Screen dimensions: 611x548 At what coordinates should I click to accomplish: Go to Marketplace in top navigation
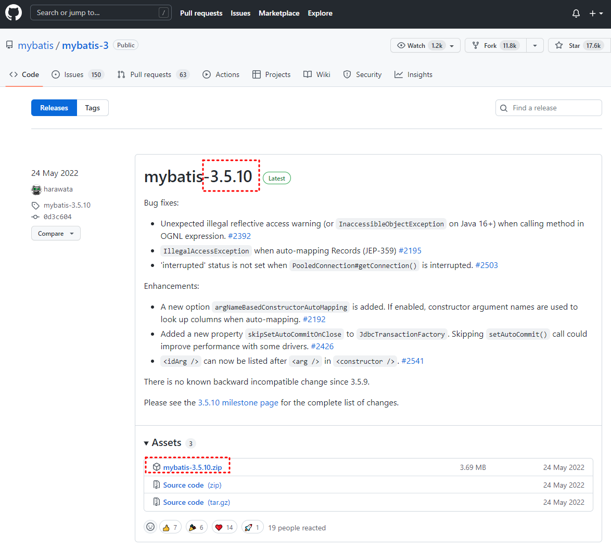pos(279,13)
